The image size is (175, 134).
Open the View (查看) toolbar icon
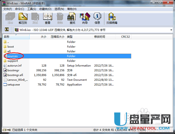click(48, 17)
